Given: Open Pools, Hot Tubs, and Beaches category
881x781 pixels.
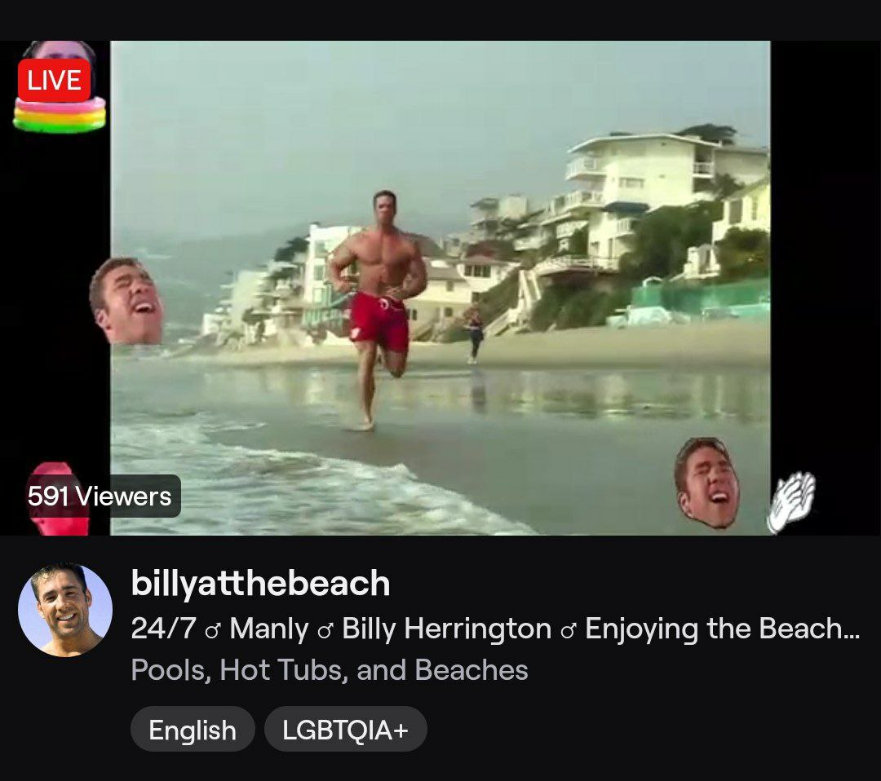Looking at the screenshot, I should click(330, 669).
